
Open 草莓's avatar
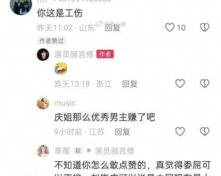pos(43,151)
